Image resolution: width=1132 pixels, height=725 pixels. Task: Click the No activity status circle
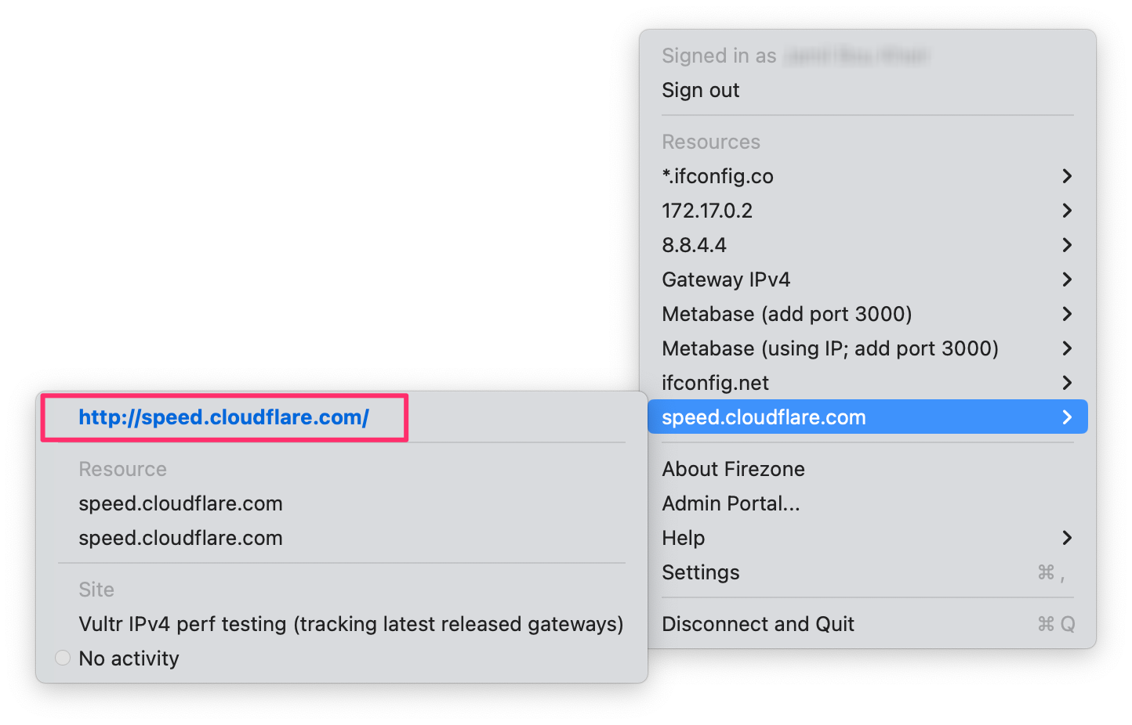tap(63, 658)
